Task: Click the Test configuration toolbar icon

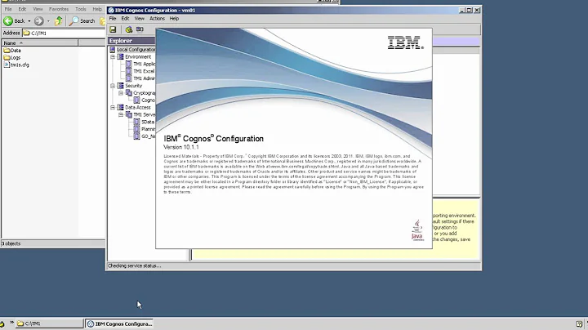Action: point(129,29)
